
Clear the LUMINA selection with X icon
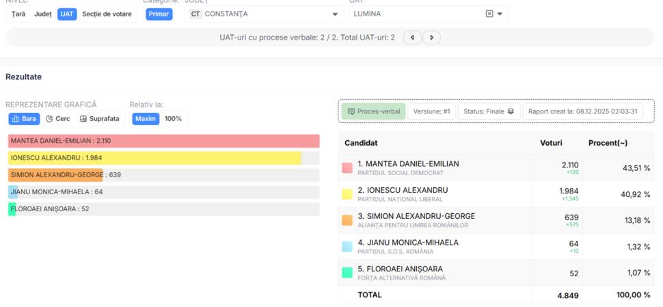[x=489, y=14]
